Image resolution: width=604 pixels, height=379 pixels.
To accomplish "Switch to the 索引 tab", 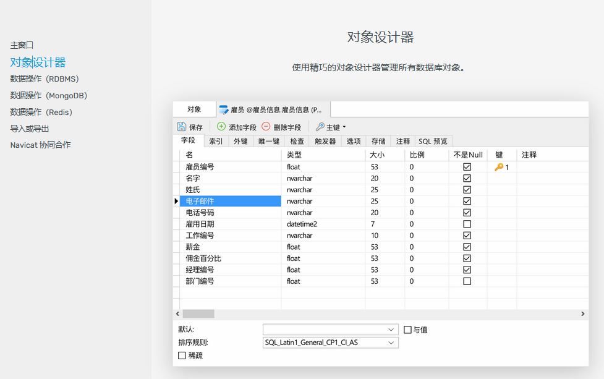I will [x=216, y=141].
